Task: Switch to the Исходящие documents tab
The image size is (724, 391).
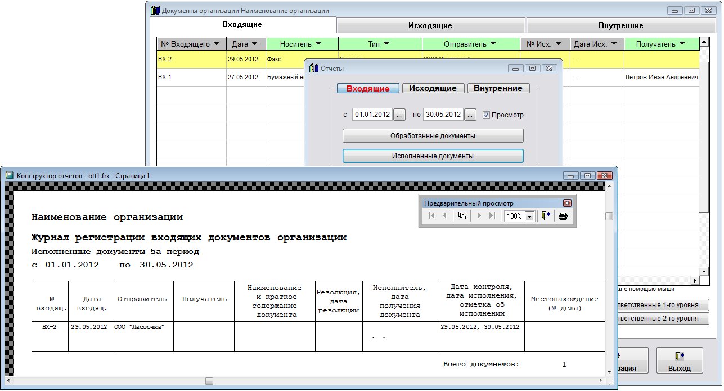Action: tap(430, 25)
